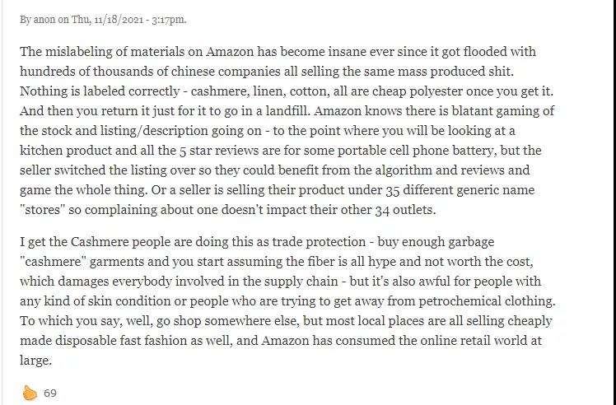Viewport: 616px width, 405px height.
Task: Click the like count 69
Action: point(50,393)
